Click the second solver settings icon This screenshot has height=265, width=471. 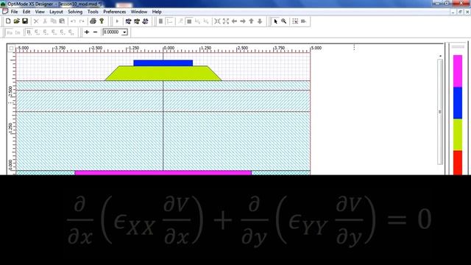point(137,21)
